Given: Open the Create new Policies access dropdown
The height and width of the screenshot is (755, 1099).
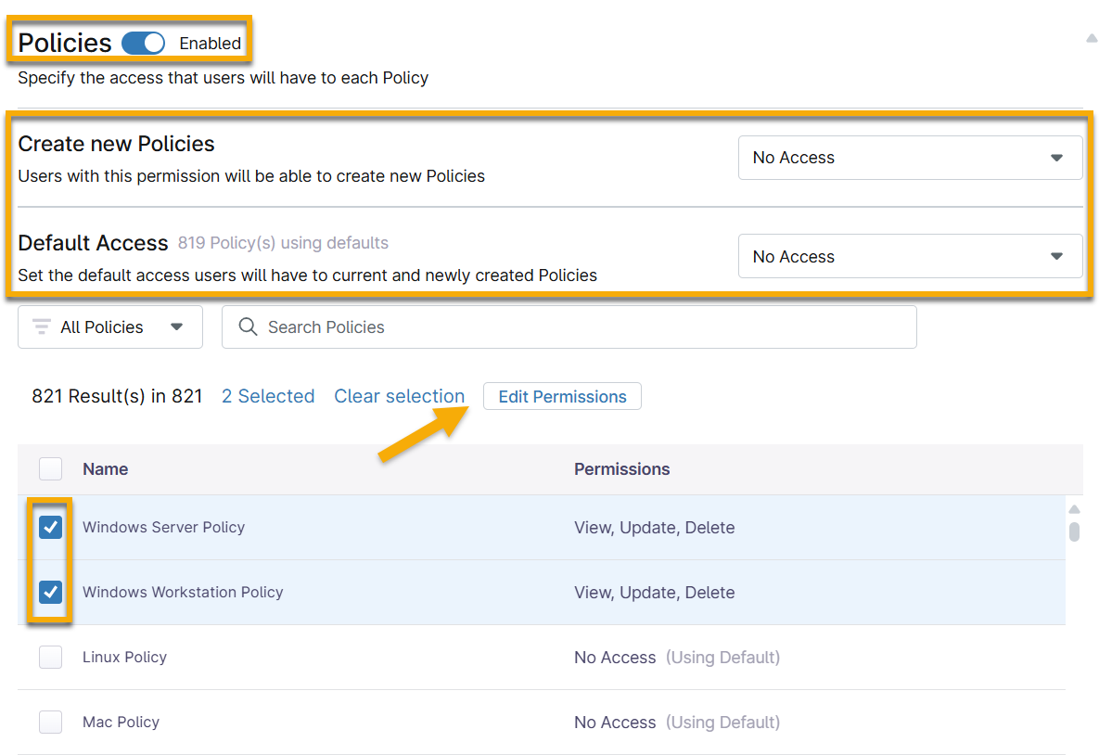Looking at the screenshot, I should 910,158.
